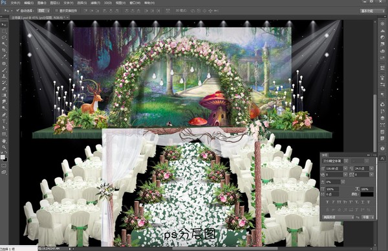Open the language selection dropdown
Screen dimensions: 388x251
[338, 217]
